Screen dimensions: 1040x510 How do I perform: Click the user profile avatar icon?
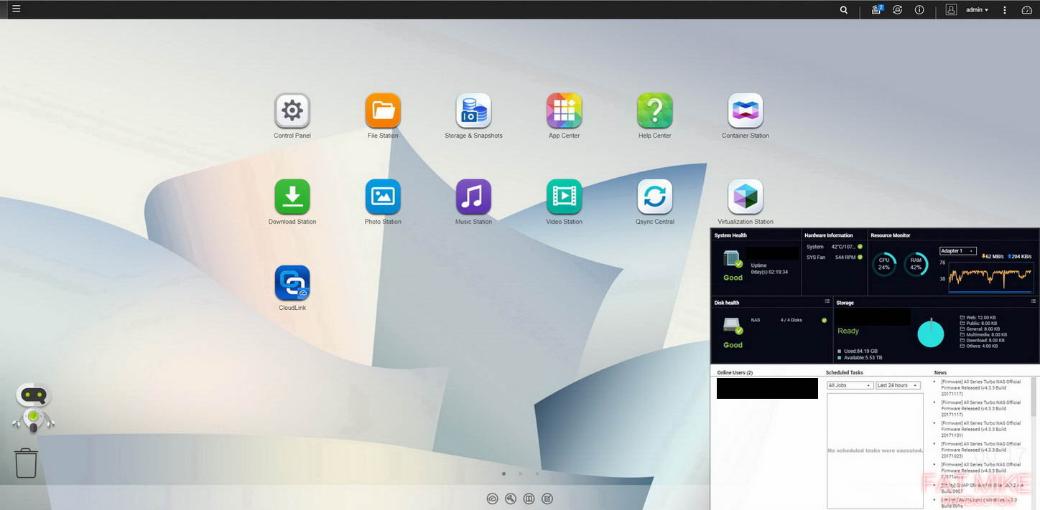click(952, 10)
